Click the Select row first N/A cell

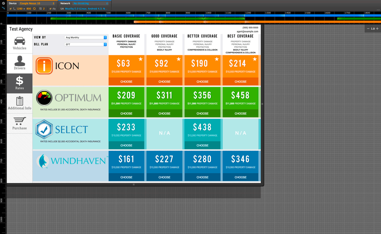pyautogui.click(x=164, y=133)
